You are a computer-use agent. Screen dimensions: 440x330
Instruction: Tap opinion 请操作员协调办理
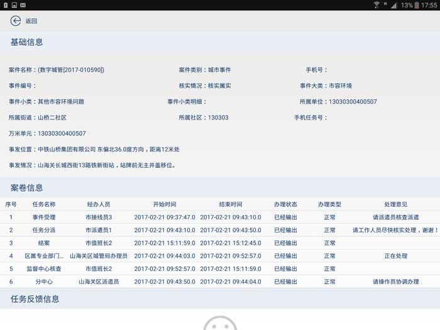[395, 282]
